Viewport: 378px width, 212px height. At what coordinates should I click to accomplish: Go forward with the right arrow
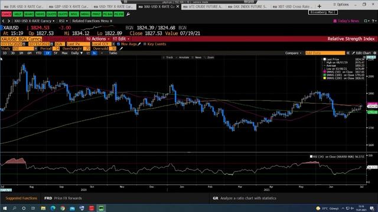pos(9,21)
